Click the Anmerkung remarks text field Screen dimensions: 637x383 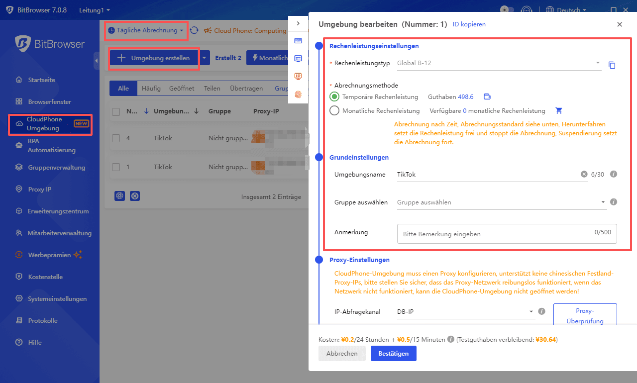coord(507,233)
